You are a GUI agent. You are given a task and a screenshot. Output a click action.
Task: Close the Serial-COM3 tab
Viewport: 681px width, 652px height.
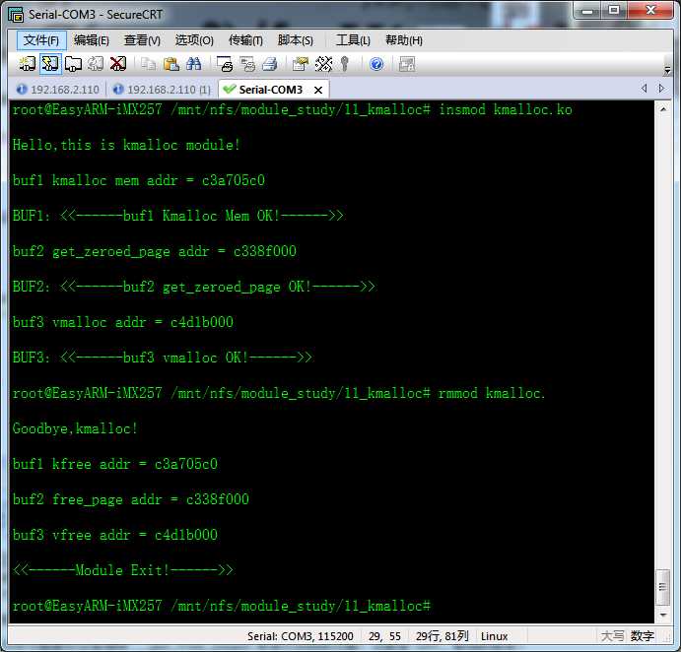tap(318, 90)
